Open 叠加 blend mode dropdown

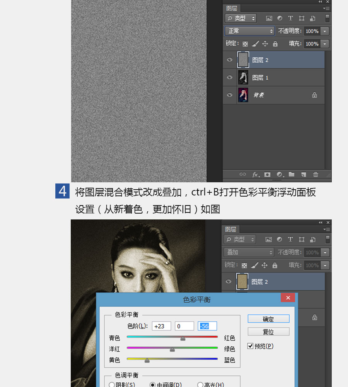[x=249, y=252]
